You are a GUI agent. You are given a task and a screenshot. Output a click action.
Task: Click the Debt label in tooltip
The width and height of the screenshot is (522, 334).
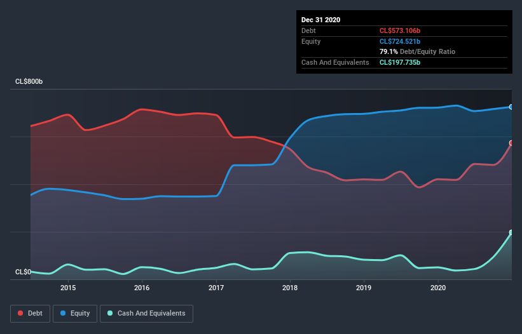pos(308,30)
